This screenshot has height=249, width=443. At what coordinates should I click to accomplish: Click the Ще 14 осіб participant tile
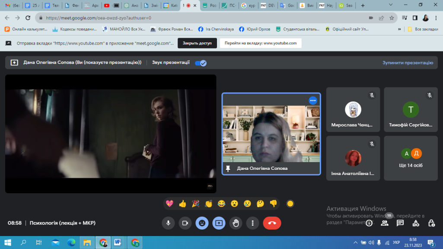pyautogui.click(x=411, y=158)
